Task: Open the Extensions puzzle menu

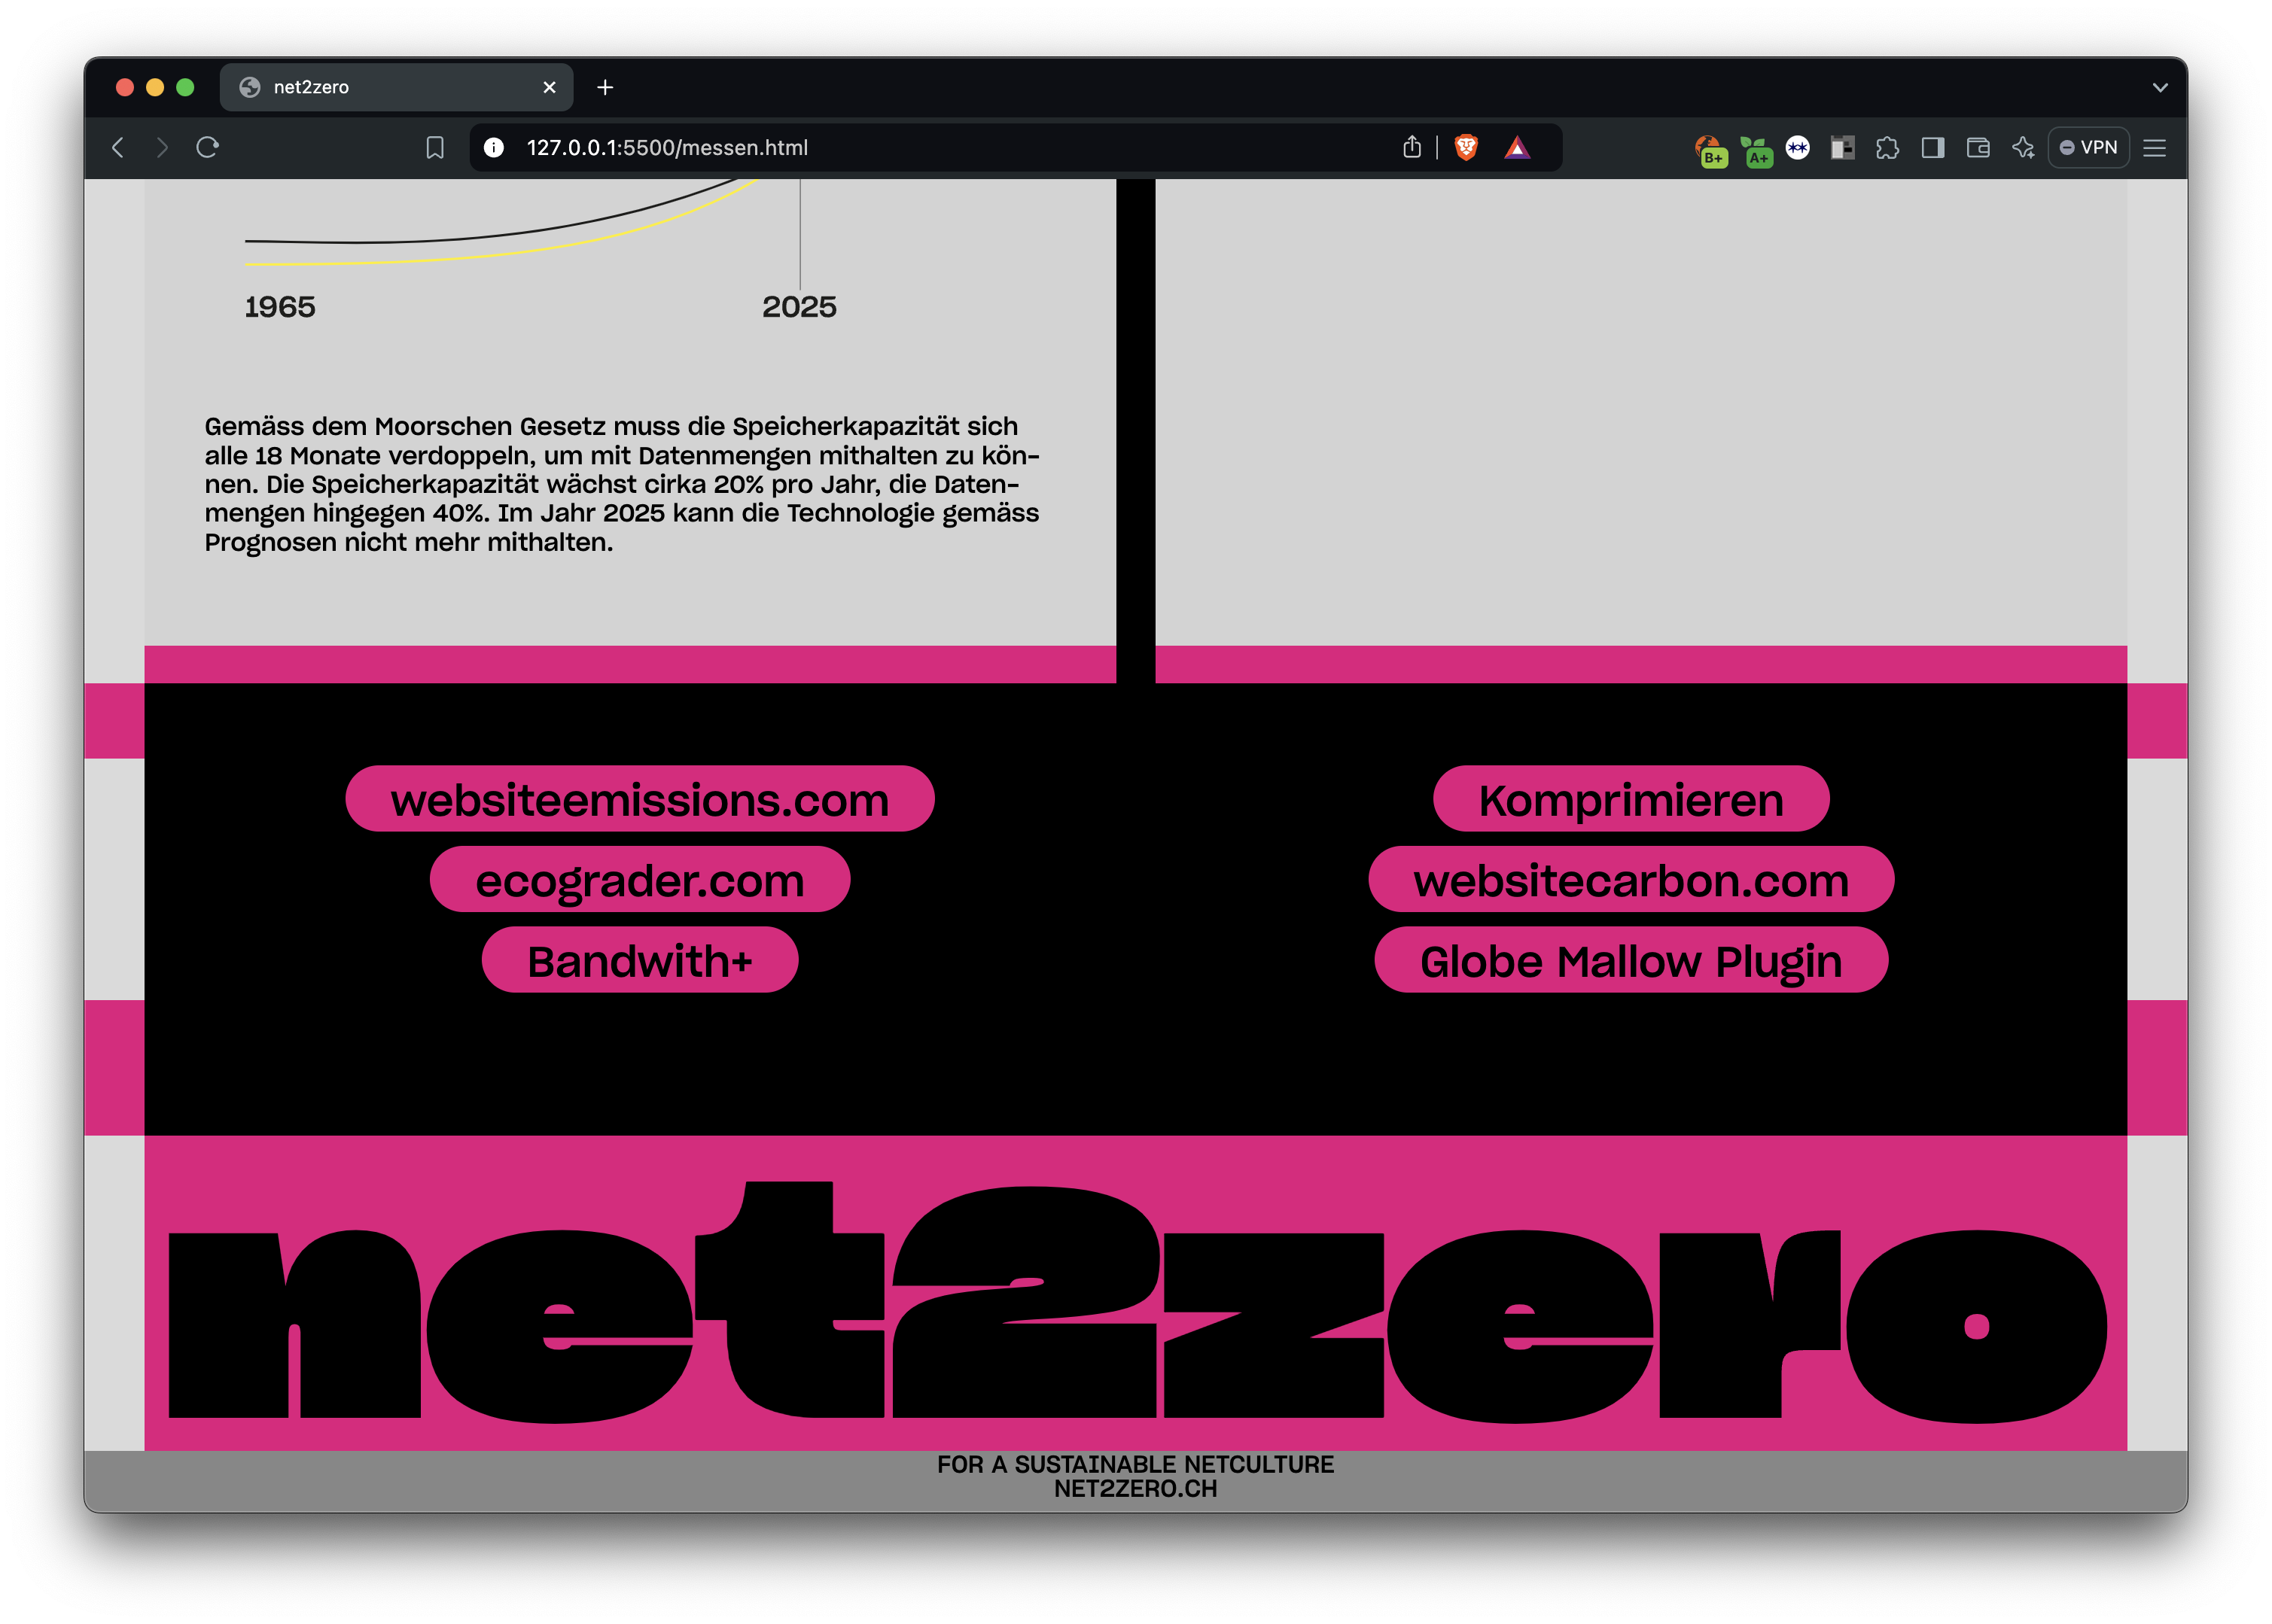Action: click(1888, 148)
